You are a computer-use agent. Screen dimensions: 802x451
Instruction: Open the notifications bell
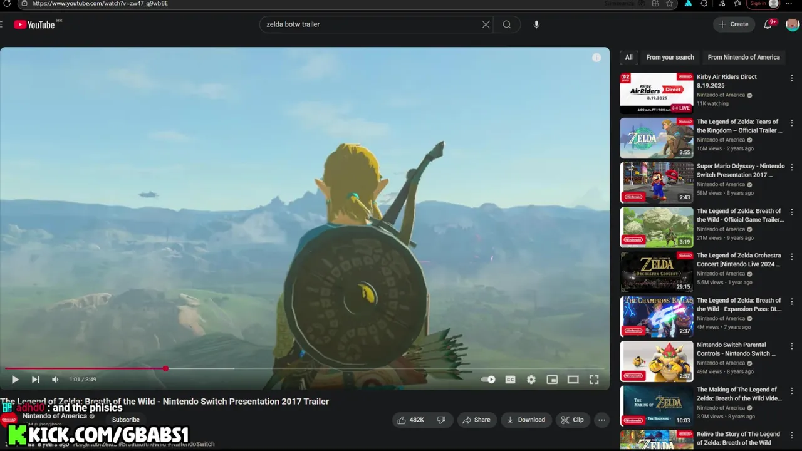point(768,24)
